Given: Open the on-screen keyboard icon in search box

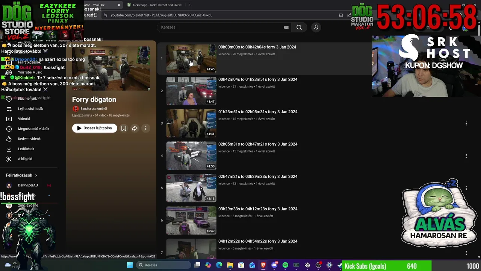Looking at the screenshot, I should click(x=286, y=27).
